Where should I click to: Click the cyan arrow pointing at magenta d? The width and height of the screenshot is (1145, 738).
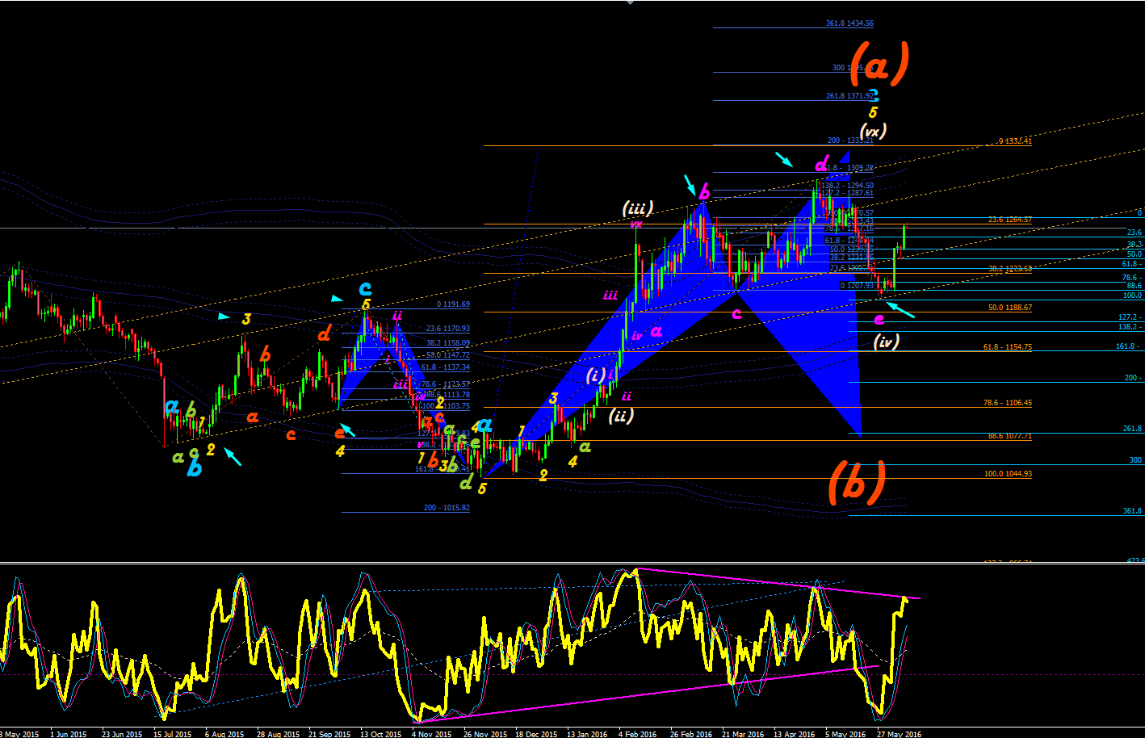[x=784, y=159]
